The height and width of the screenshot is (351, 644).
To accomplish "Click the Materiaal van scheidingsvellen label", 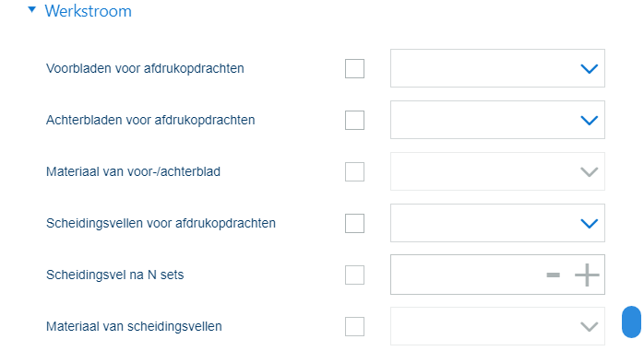I will [x=134, y=326].
